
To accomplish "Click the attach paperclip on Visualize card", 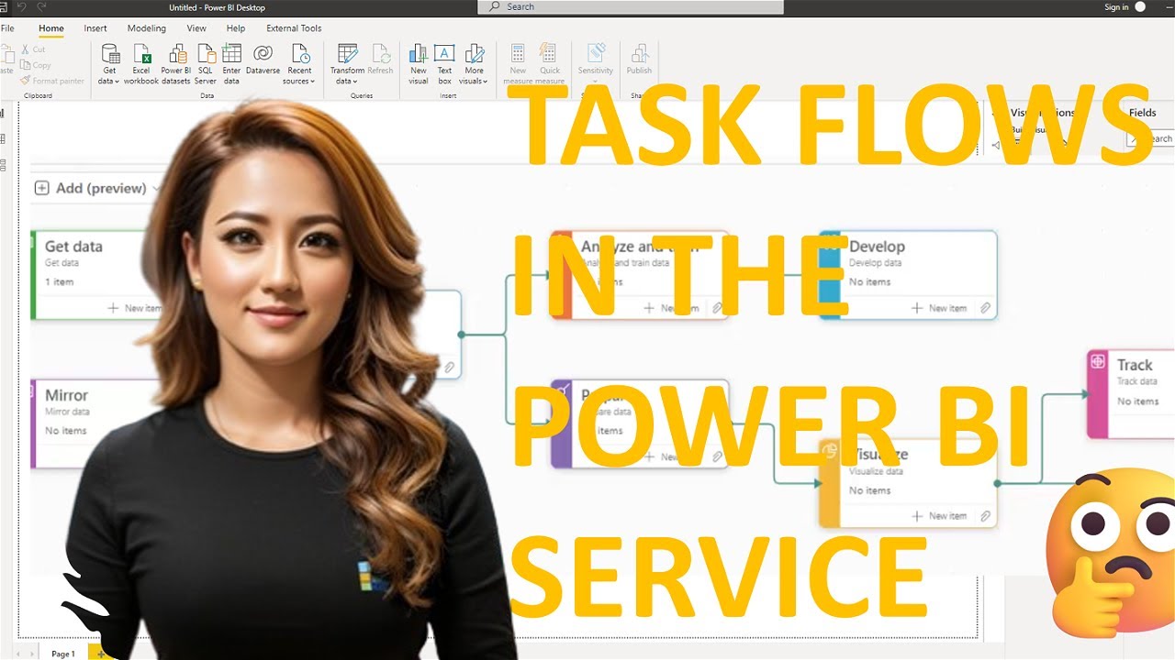I will tap(985, 516).
